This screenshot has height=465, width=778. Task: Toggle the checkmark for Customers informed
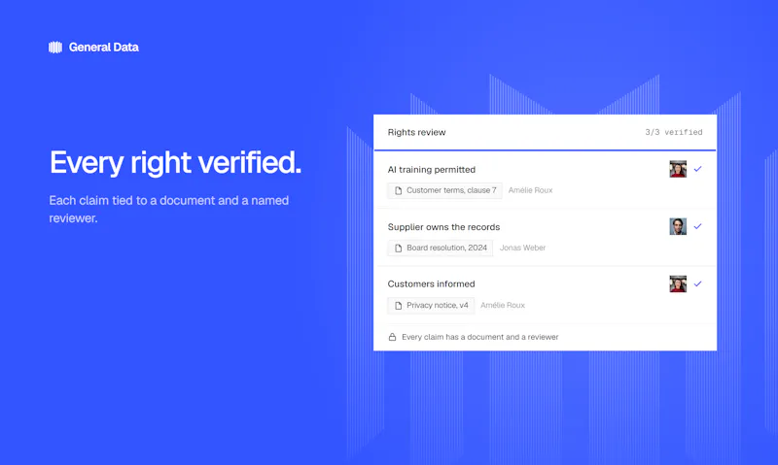(697, 283)
